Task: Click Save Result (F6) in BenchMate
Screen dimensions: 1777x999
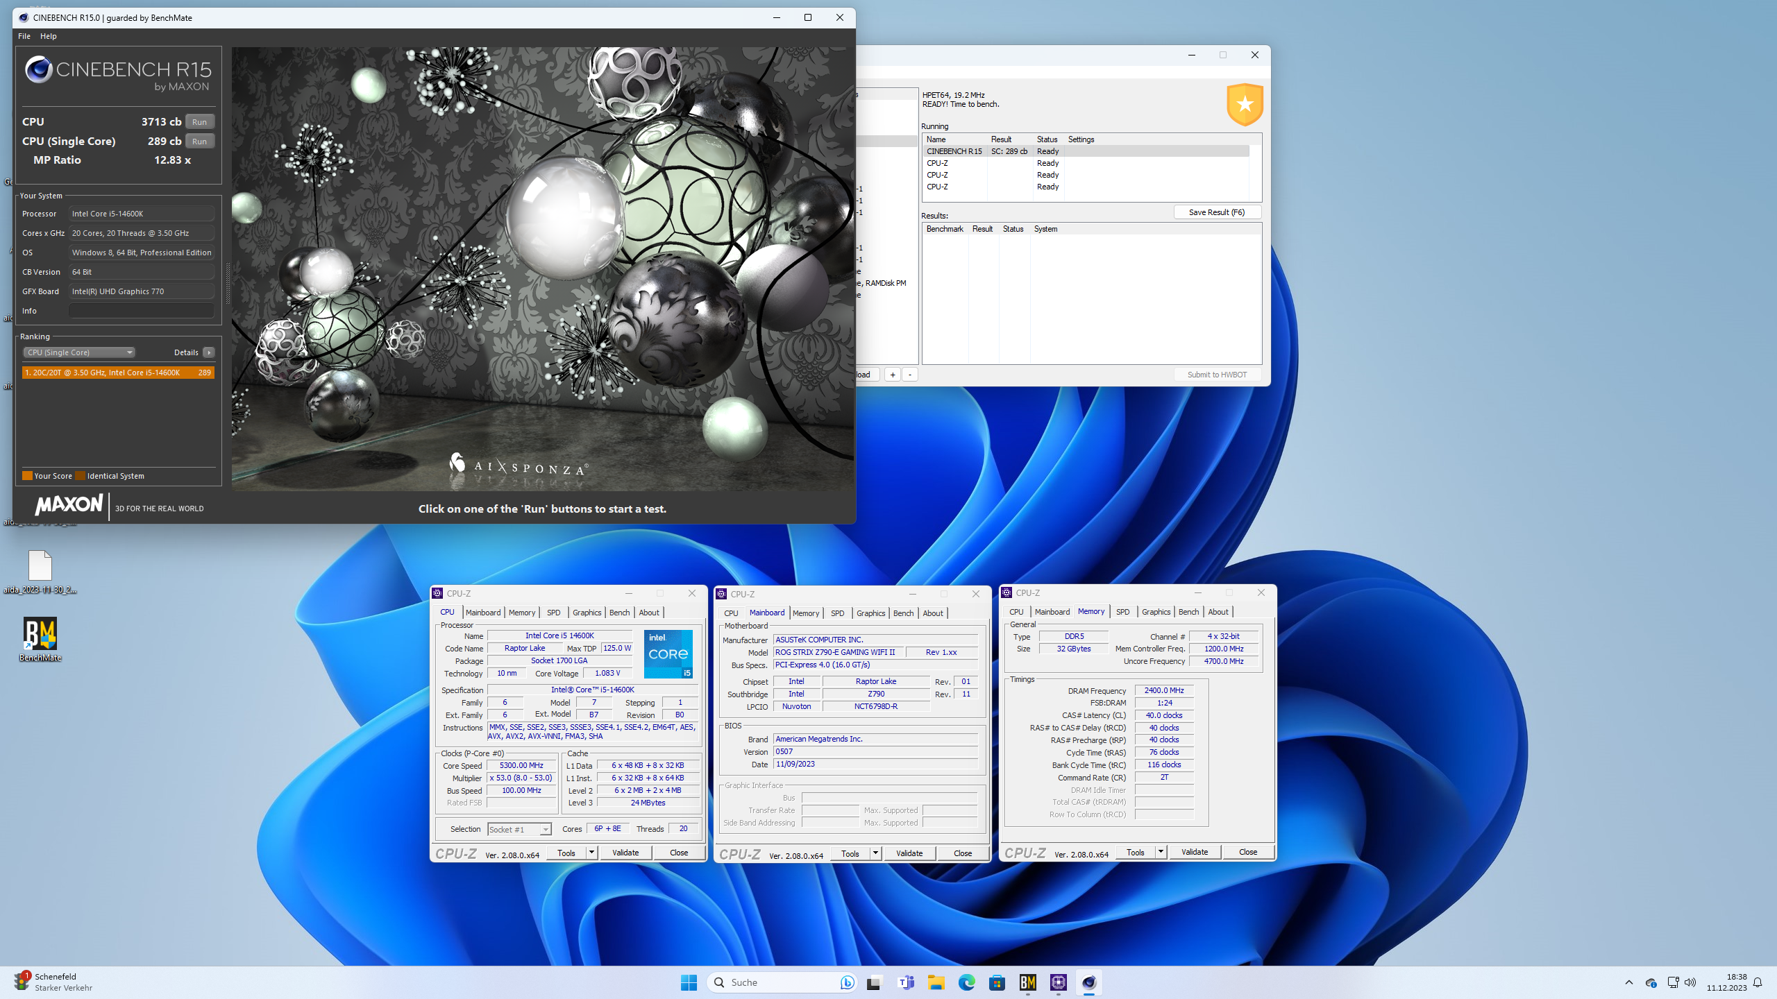Action: tap(1217, 212)
